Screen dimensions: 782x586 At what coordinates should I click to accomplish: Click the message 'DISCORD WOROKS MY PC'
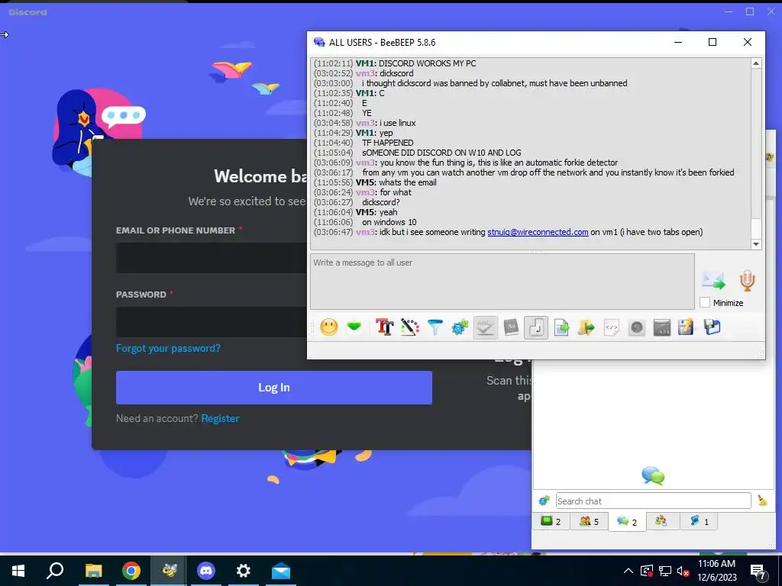(428, 63)
